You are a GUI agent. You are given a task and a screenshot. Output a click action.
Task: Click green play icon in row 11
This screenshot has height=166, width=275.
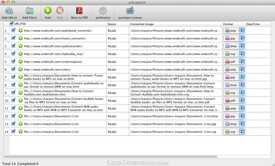(x=21, y=108)
